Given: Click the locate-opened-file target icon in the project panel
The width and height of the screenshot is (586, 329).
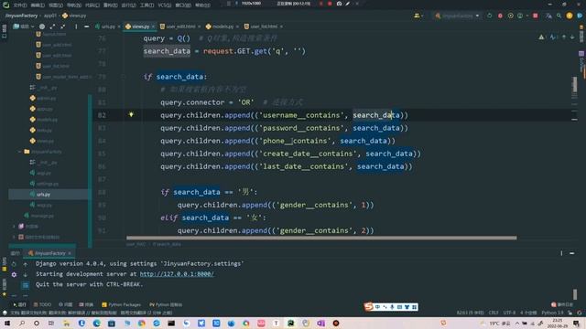Looking at the screenshot, I should (42, 27).
